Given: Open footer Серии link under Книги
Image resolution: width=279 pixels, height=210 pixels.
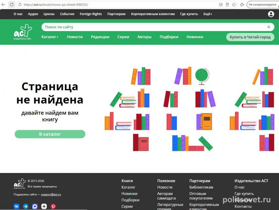Looking at the screenshot, I should click(x=127, y=206).
